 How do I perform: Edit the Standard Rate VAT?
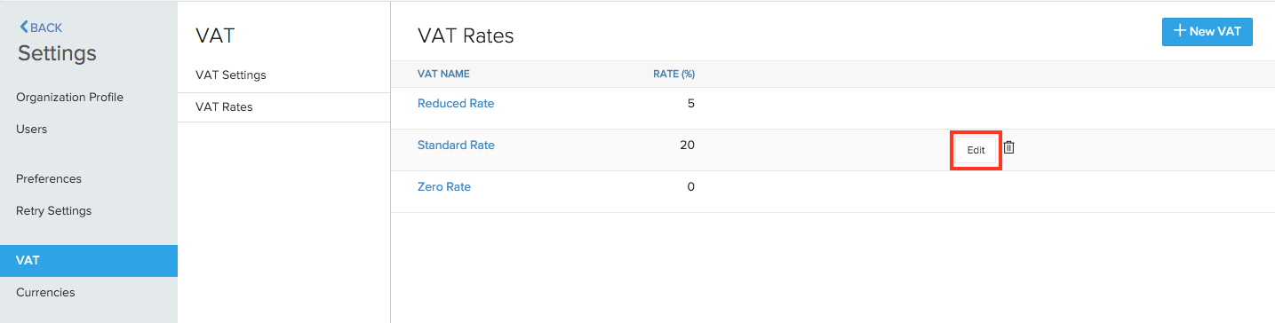coord(976,150)
